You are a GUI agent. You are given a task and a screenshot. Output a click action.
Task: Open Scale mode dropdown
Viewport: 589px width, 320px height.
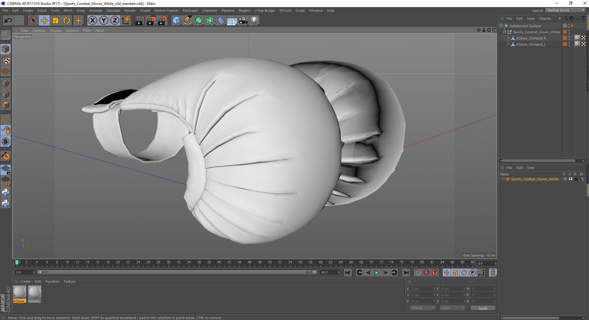point(452,308)
